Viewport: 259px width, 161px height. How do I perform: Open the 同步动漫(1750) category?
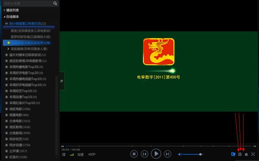pyautogui.click(x=20, y=145)
